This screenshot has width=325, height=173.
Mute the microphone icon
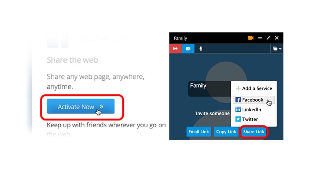(201, 49)
